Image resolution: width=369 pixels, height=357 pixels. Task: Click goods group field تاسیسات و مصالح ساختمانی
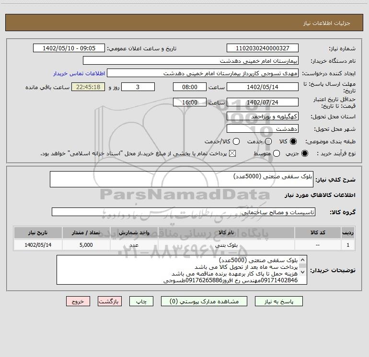pos(184,212)
